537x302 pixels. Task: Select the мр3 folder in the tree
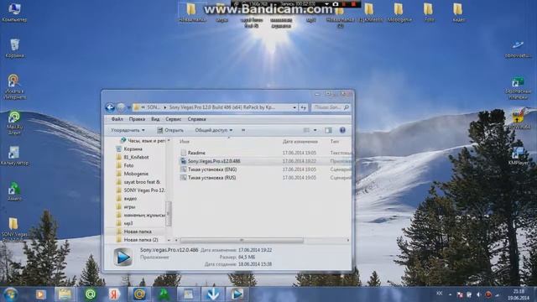point(128,223)
